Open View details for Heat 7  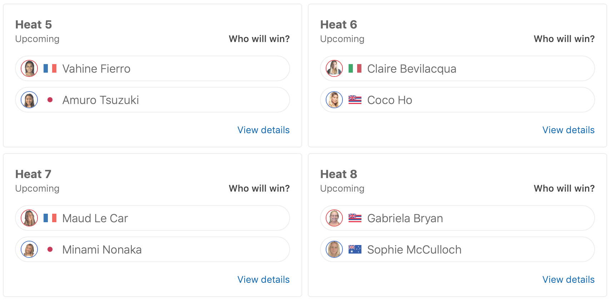263,280
